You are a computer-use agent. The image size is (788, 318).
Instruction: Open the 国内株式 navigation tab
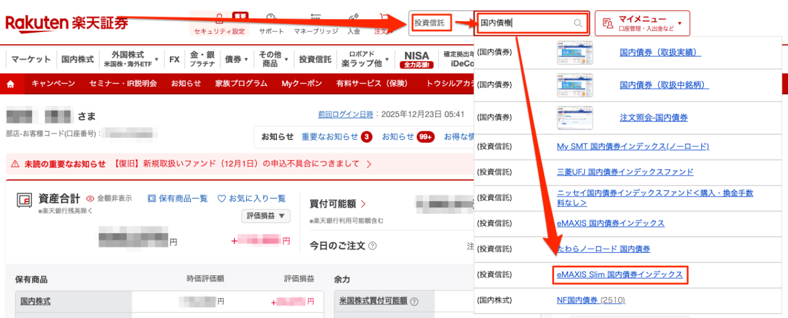point(78,59)
